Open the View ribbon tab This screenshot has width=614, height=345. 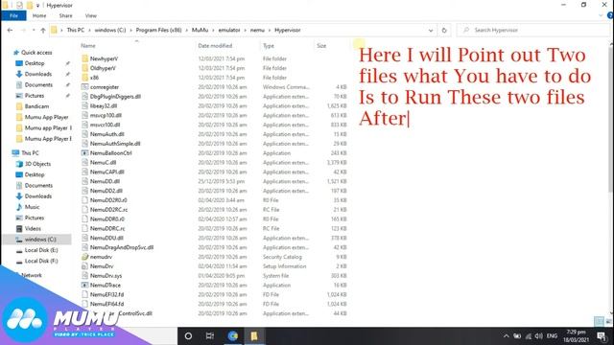coord(91,15)
